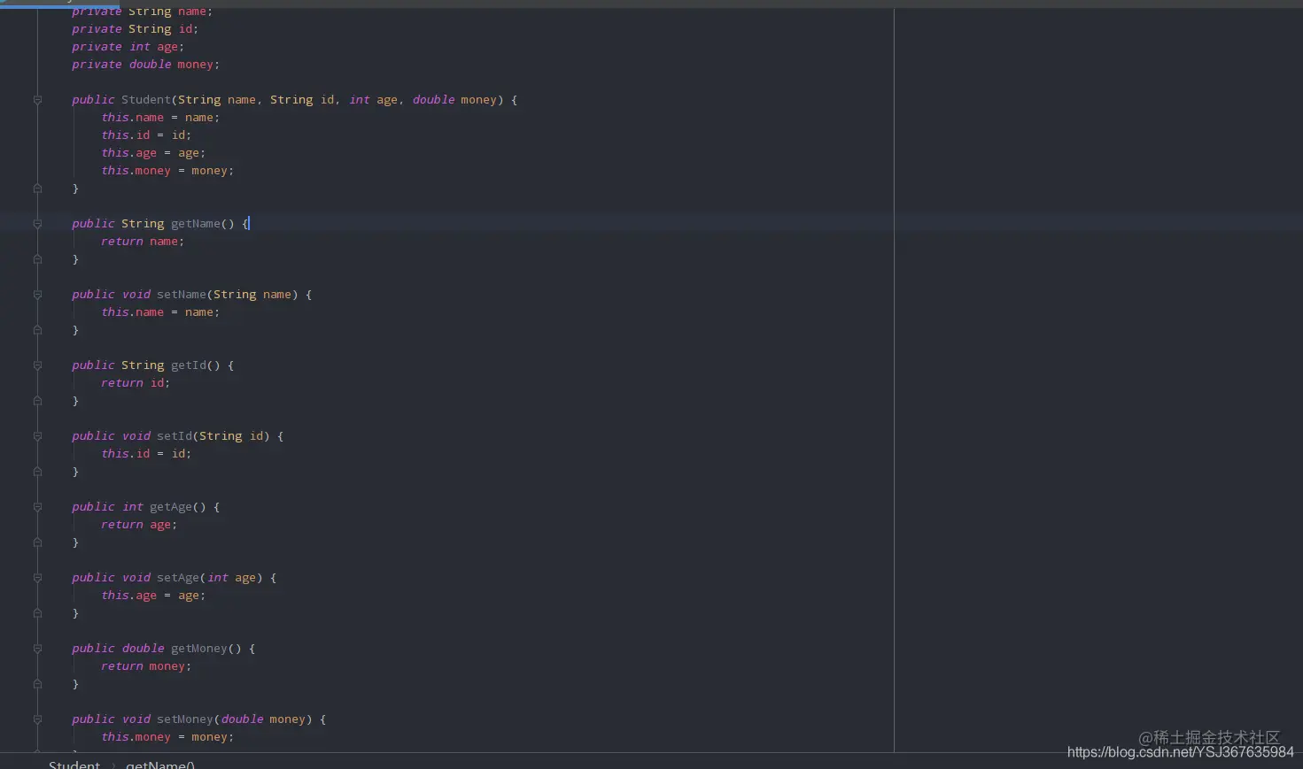The height and width of the screenshot is (769, 1303).
Task: Place cursor on 'private int age;' line
Action: (128, 47)
